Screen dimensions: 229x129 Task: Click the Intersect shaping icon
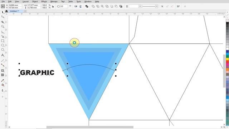coord(102,6)
